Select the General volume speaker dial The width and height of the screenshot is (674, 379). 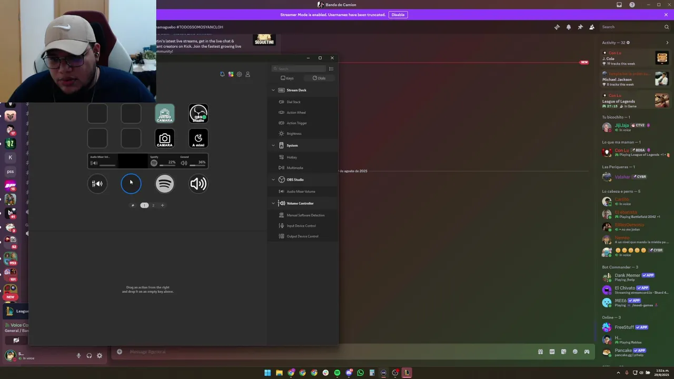point(199,184)
